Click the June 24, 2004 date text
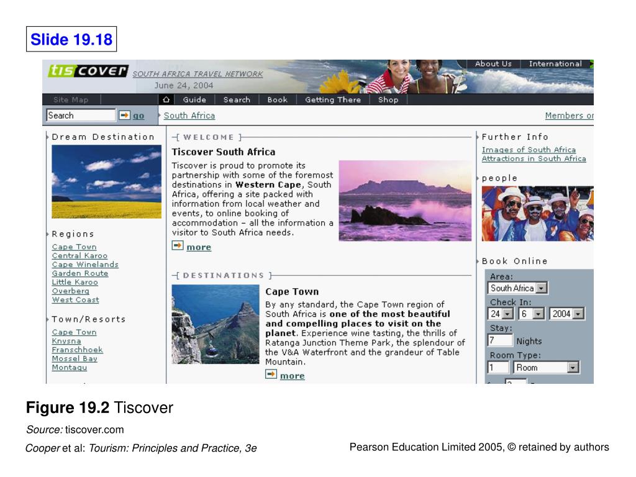636x477 pixels. pyautogui.click(x=184, y=86)
